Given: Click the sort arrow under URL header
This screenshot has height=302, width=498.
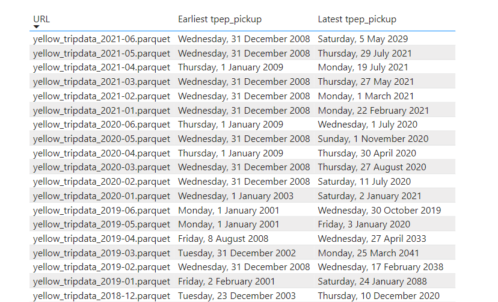Looking at the screenshot, I should pyautogui.click(x=37, y=26).
